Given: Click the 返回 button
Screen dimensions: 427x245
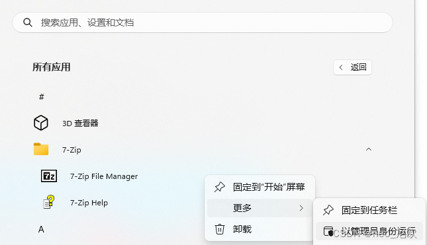Looking at the screenshot, I should 352,67.
